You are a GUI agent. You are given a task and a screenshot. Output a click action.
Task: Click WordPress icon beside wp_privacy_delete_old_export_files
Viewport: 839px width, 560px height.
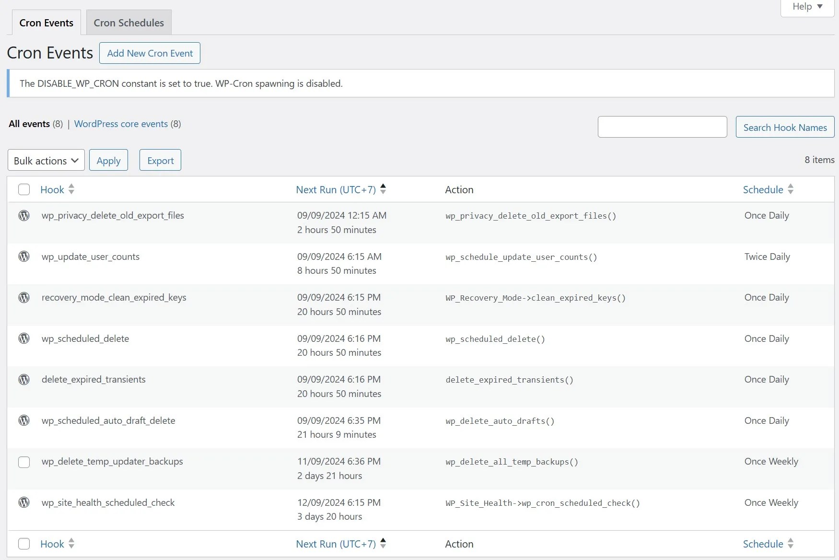pyautogui.click(x=24, y=216)
